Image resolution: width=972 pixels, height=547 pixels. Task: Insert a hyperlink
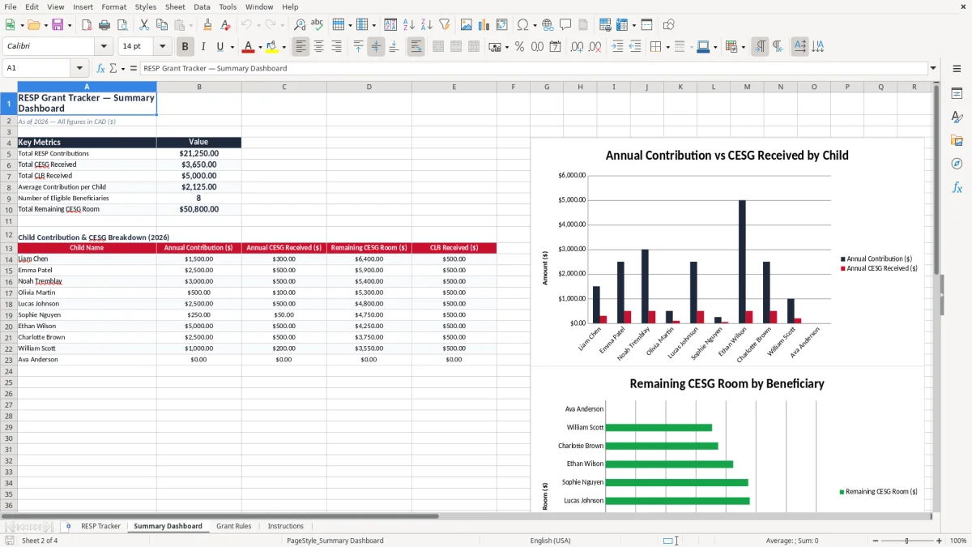[x=548, y=25]
